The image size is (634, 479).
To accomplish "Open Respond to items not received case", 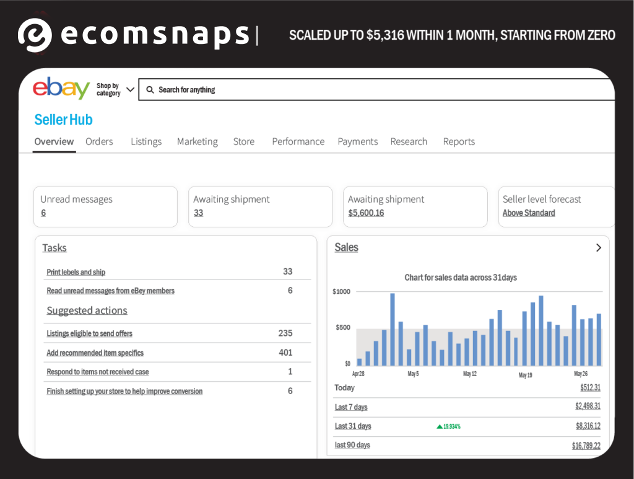I will 97,372.
